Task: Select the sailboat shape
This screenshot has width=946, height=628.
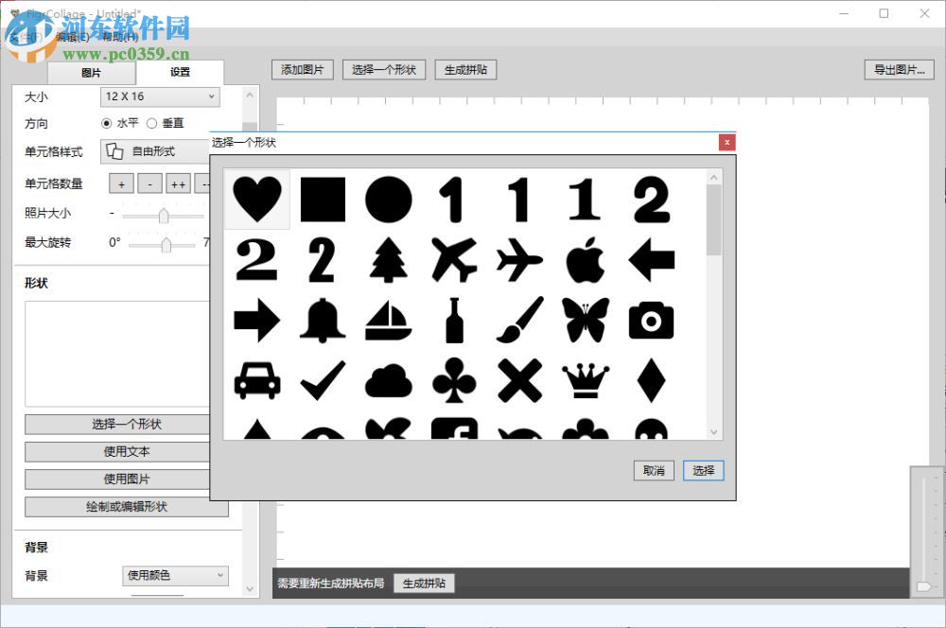Action: click(x=387, y=320)
